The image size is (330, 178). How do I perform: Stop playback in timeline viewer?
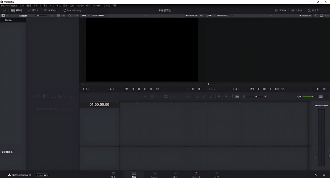coord(264,89)
